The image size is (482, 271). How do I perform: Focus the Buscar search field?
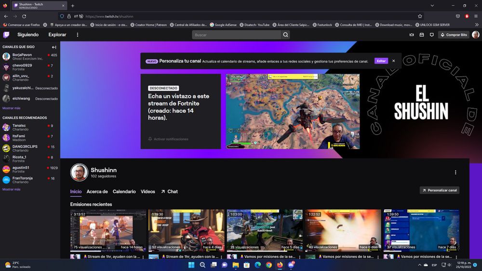237,35
